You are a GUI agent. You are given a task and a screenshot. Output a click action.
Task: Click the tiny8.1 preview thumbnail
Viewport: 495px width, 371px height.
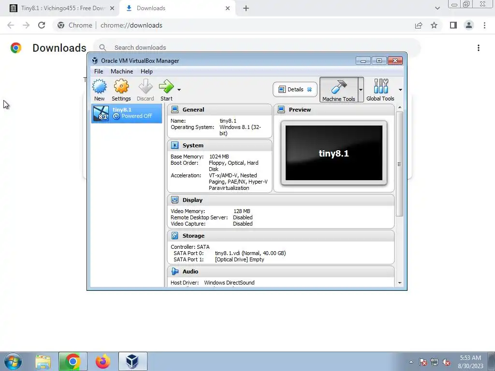point(334,153)
